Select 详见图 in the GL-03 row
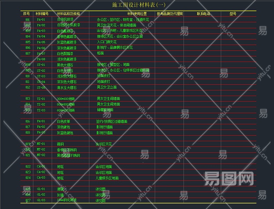 coord(101,201)
